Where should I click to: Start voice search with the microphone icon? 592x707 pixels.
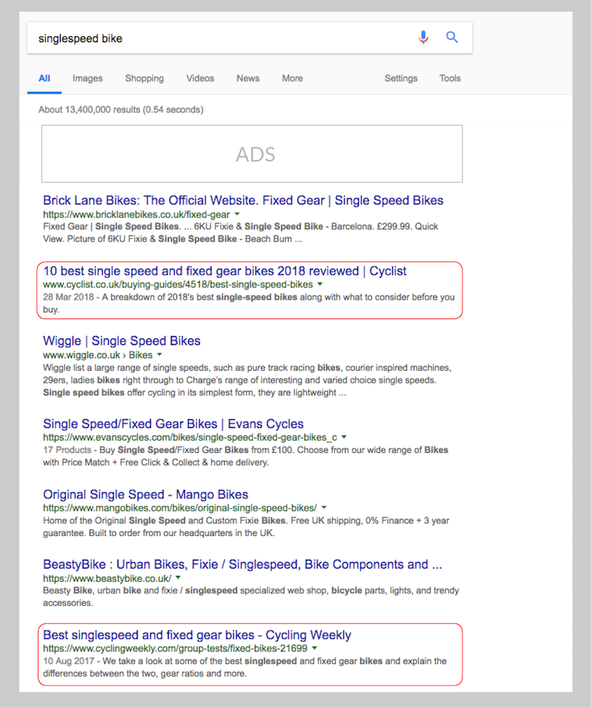(x=423, y=38)
